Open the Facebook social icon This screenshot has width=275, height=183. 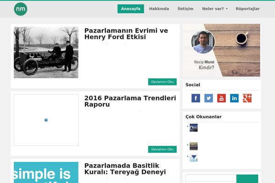point(196,98)
